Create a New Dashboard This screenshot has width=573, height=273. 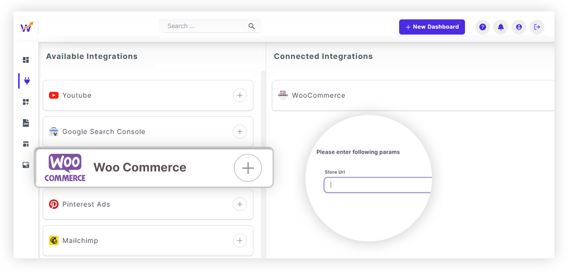[432, 27]
